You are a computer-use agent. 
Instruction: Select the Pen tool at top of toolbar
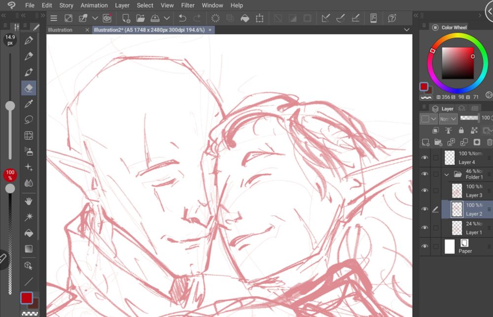29,40
